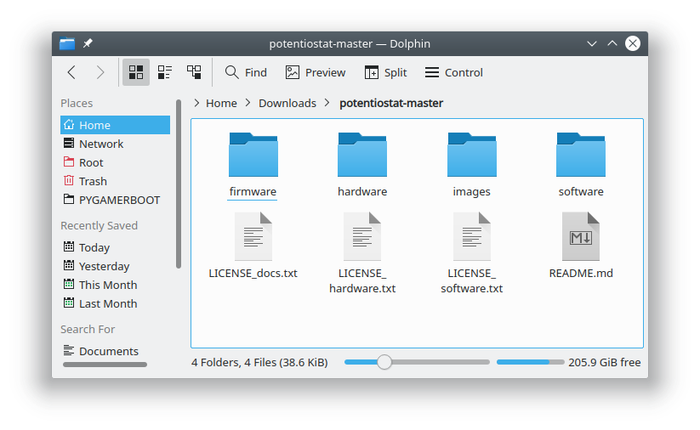The width and height of the screenshot is (700, 430).
Task: Select the LICENSE_hardware.txt file icon
Action: coord(362,236)
